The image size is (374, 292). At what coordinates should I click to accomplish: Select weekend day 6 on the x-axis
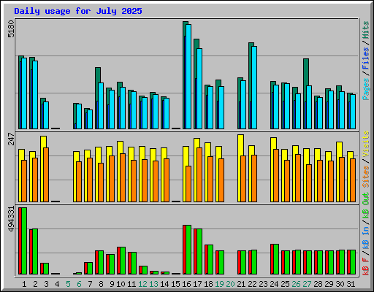pyautogui.click(x=79, y=284)
